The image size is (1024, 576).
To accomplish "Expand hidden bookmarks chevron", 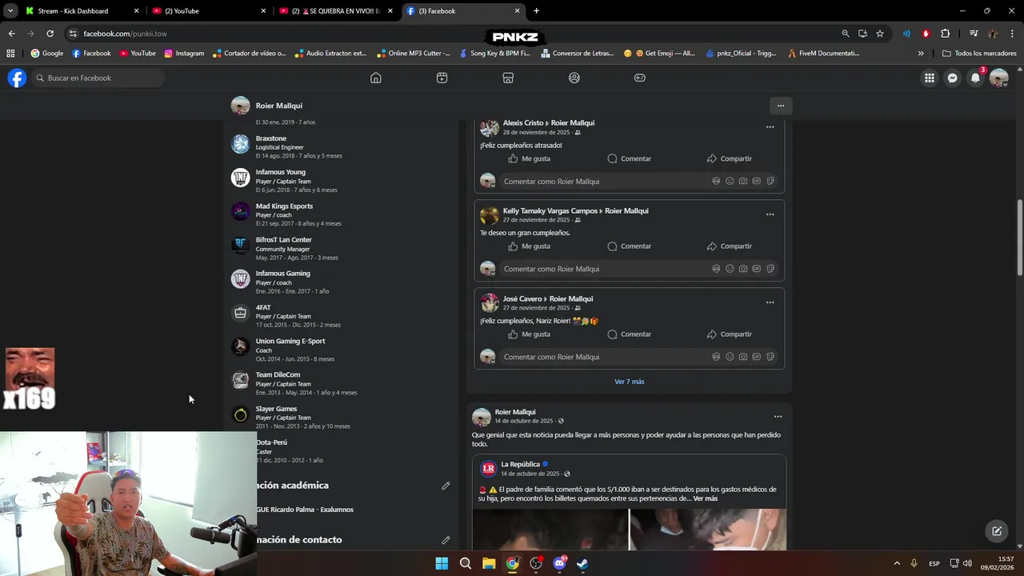I will tap(920, 54).
